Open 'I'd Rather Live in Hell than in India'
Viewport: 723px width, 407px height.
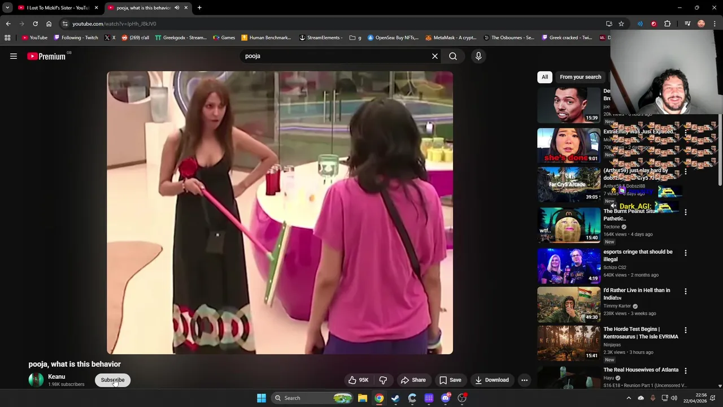tap(637, 294)
